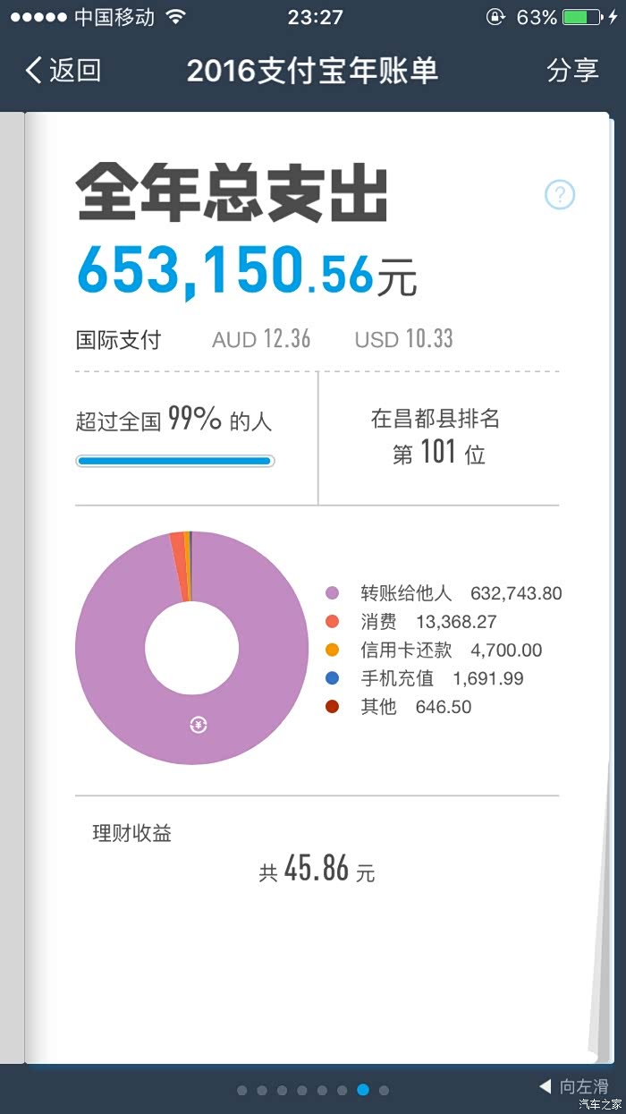This screenshot has width=626, height=1114.
Task: Tap the 共 45.86 元 earnings value
Action: (x=317, y=869)
